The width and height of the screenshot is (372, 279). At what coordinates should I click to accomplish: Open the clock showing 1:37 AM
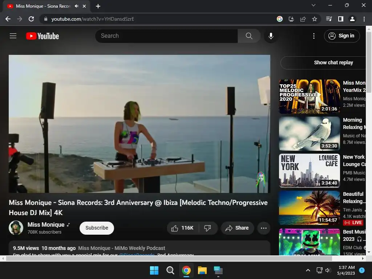[346, 270]
